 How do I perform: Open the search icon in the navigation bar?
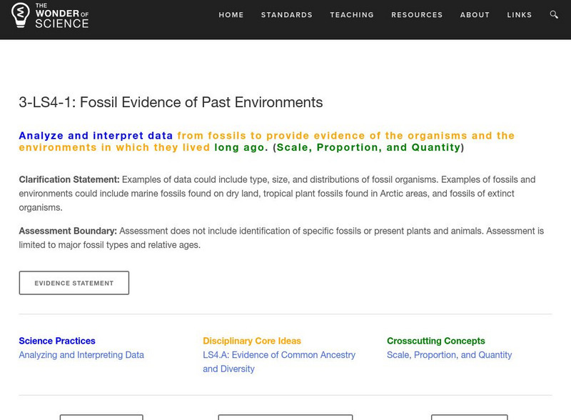pos(553,14)
